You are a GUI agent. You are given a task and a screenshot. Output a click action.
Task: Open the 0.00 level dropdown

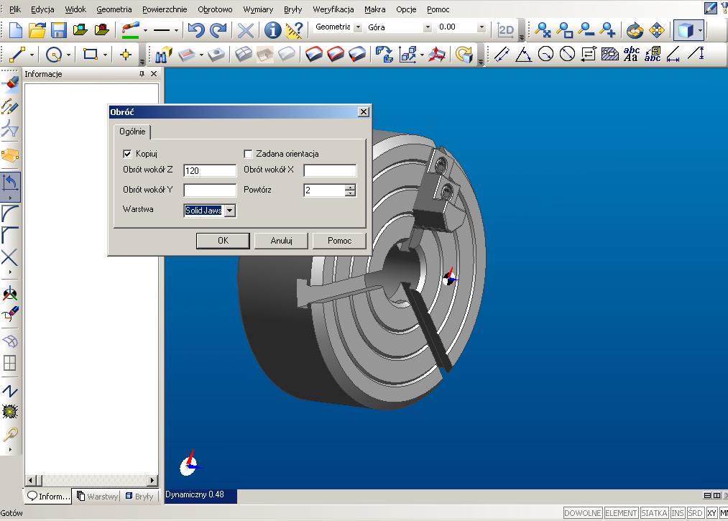(x=482, y=27)
